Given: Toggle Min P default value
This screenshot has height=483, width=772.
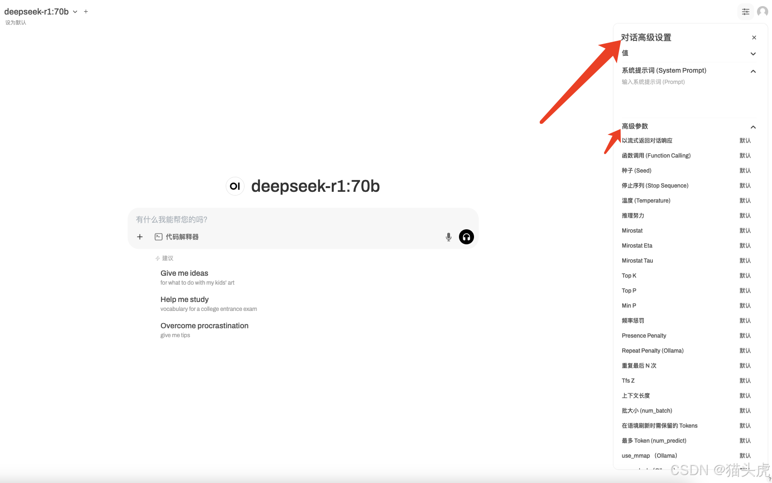Looking at the screenshot, I should (x=745, y=306).
